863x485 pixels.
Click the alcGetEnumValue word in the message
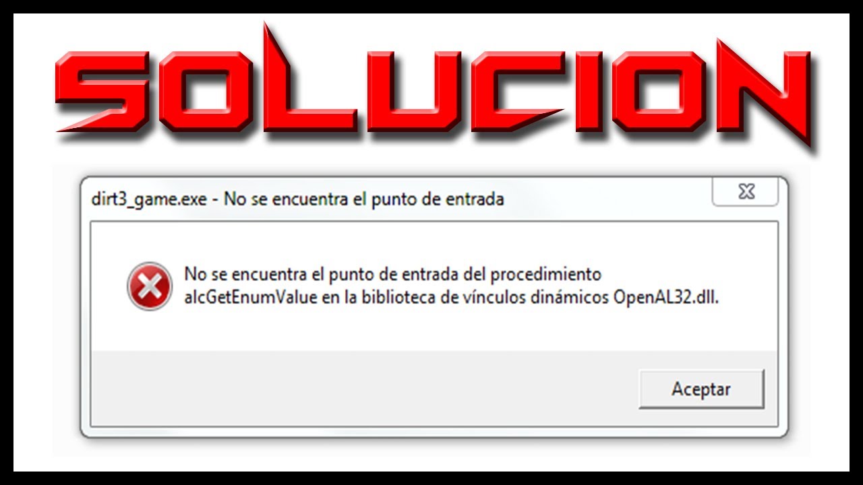coord(250,298)
